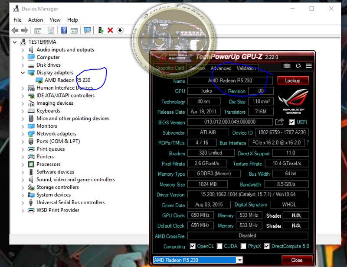
Task: Open the GPU-Z hamburger menu
Action: pyautogui.click(x=308, y=66)
